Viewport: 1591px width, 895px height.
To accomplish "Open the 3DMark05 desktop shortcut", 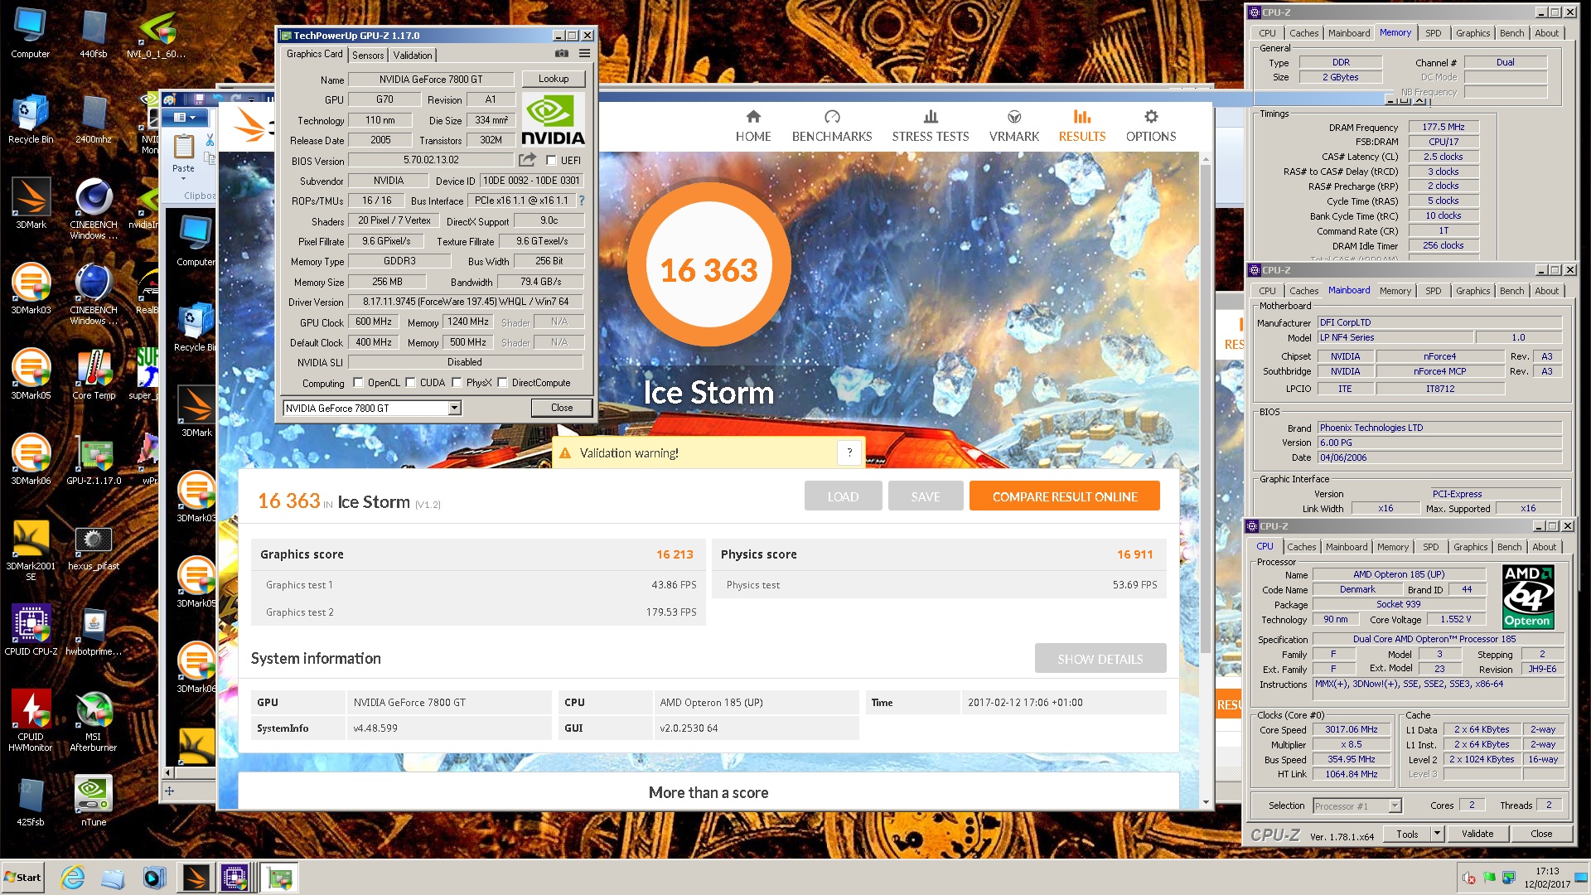I will click(x=31, y=374).
